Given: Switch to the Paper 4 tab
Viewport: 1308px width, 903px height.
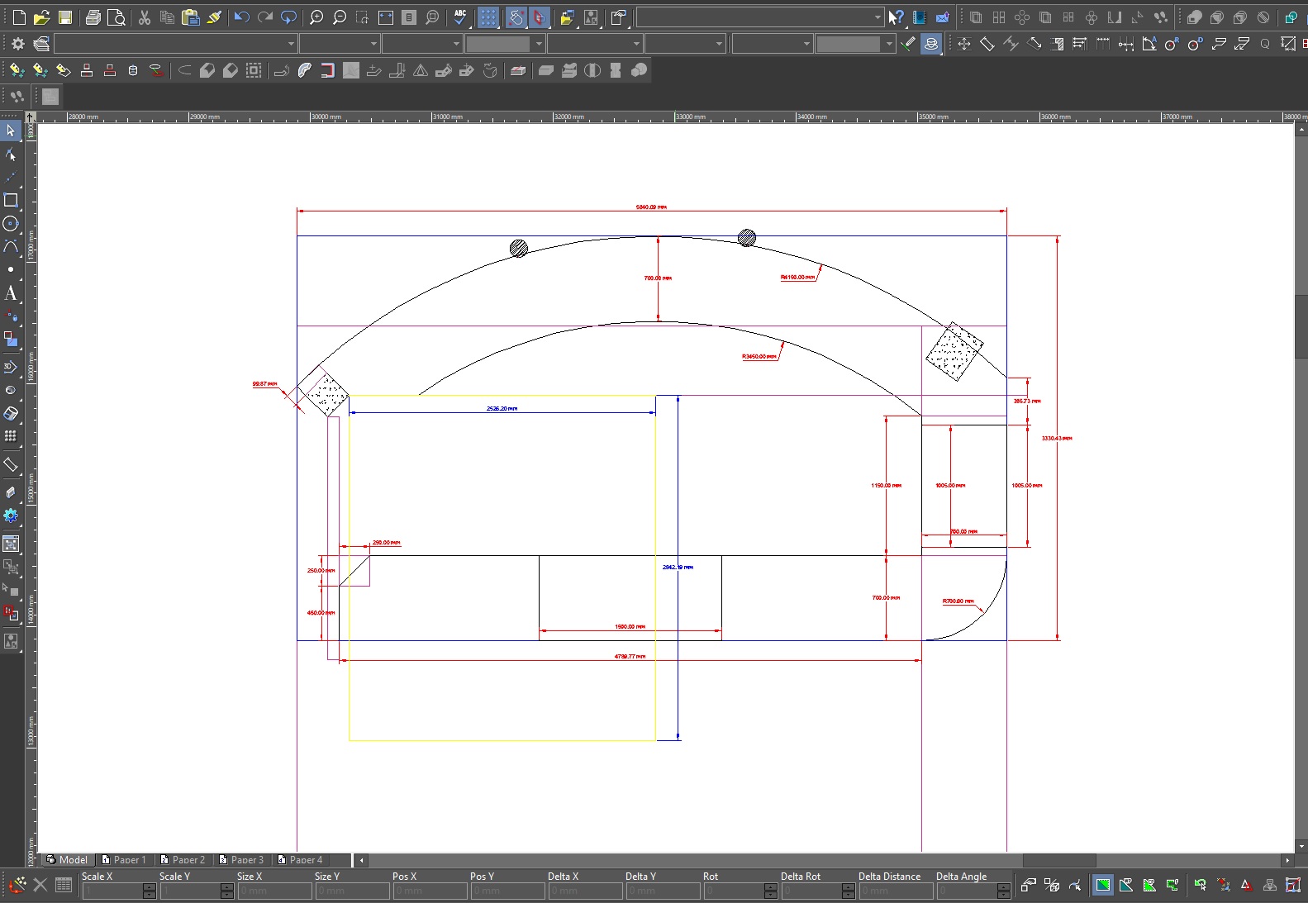Looking at the screenshot, I should [x=300, y=859].
